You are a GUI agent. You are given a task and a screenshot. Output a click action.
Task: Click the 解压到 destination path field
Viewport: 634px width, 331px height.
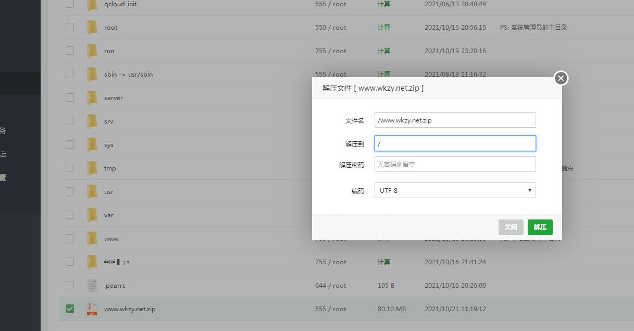click(455, 144)
